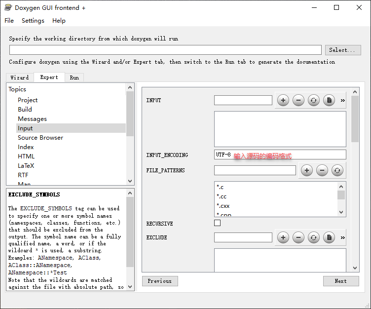The image size is (371, 309).
Task: Open the File menu
Action: 9,21
